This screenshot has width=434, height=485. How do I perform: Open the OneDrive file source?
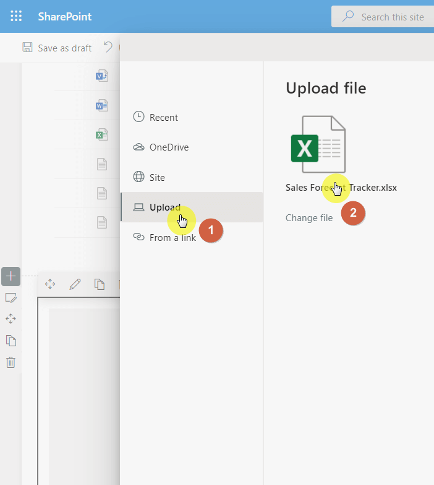point(192,147)
